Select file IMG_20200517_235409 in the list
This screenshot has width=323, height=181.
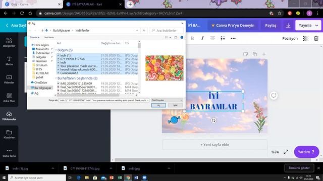(x=76, y=83)
